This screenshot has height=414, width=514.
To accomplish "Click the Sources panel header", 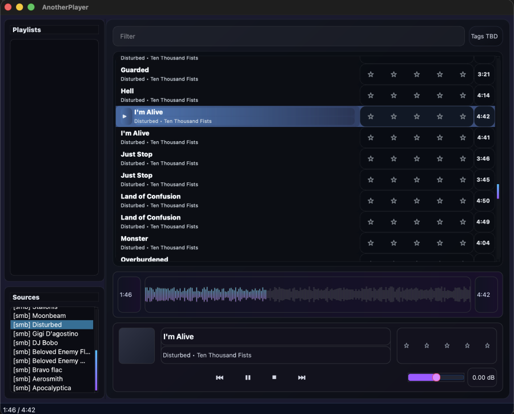I will click(54, 297).
